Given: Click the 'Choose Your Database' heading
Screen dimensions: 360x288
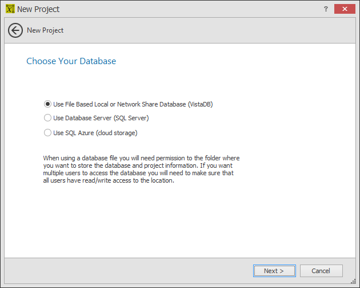Looking at the screenshot, I should tap(71, 61).
